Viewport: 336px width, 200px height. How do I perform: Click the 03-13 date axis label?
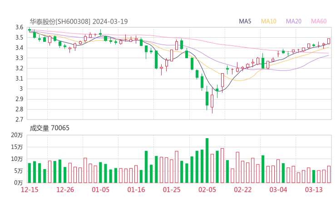pyautogui.click(x=314, y=190)
